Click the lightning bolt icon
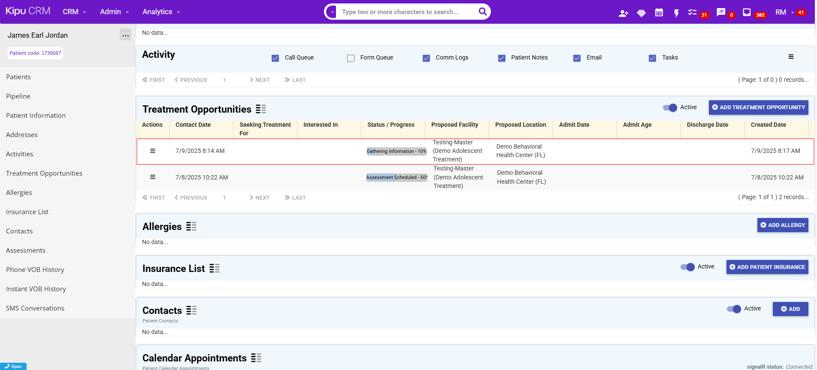This screenshot has height=370, width=817. 676,13
